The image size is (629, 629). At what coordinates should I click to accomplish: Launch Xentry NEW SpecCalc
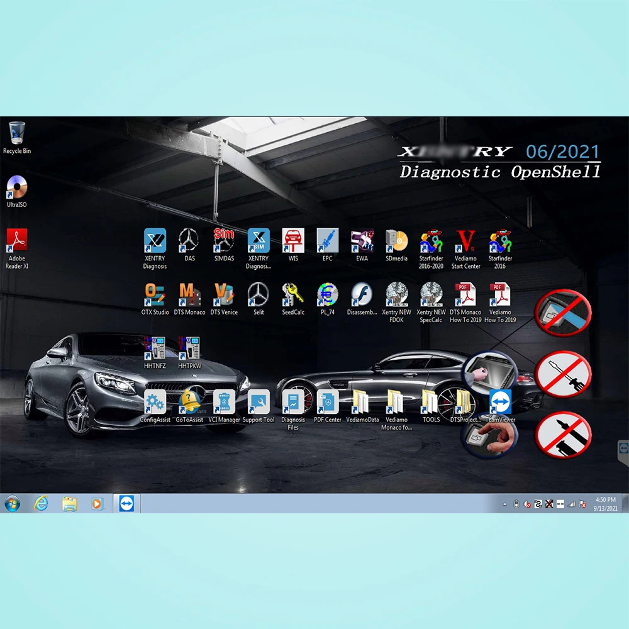(x=431, y=302)
